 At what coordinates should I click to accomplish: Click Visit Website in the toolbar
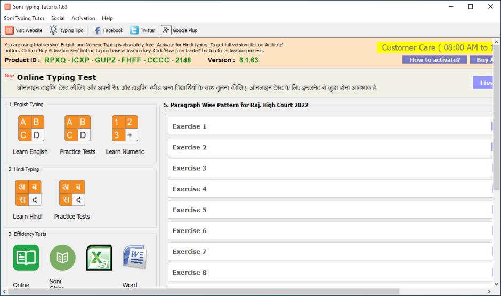point(24,30)
